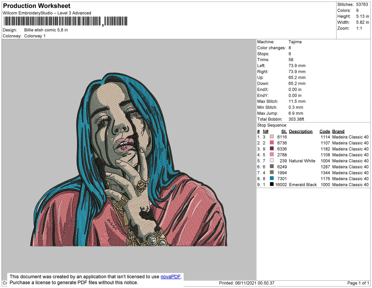
Task: Click the machine name 'Tajima'
Action: [295, 42]
